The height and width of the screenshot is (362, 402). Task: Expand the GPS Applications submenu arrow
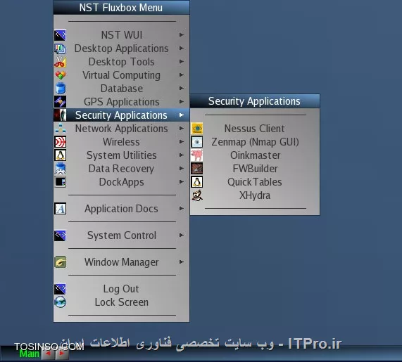tap(182, 102)
